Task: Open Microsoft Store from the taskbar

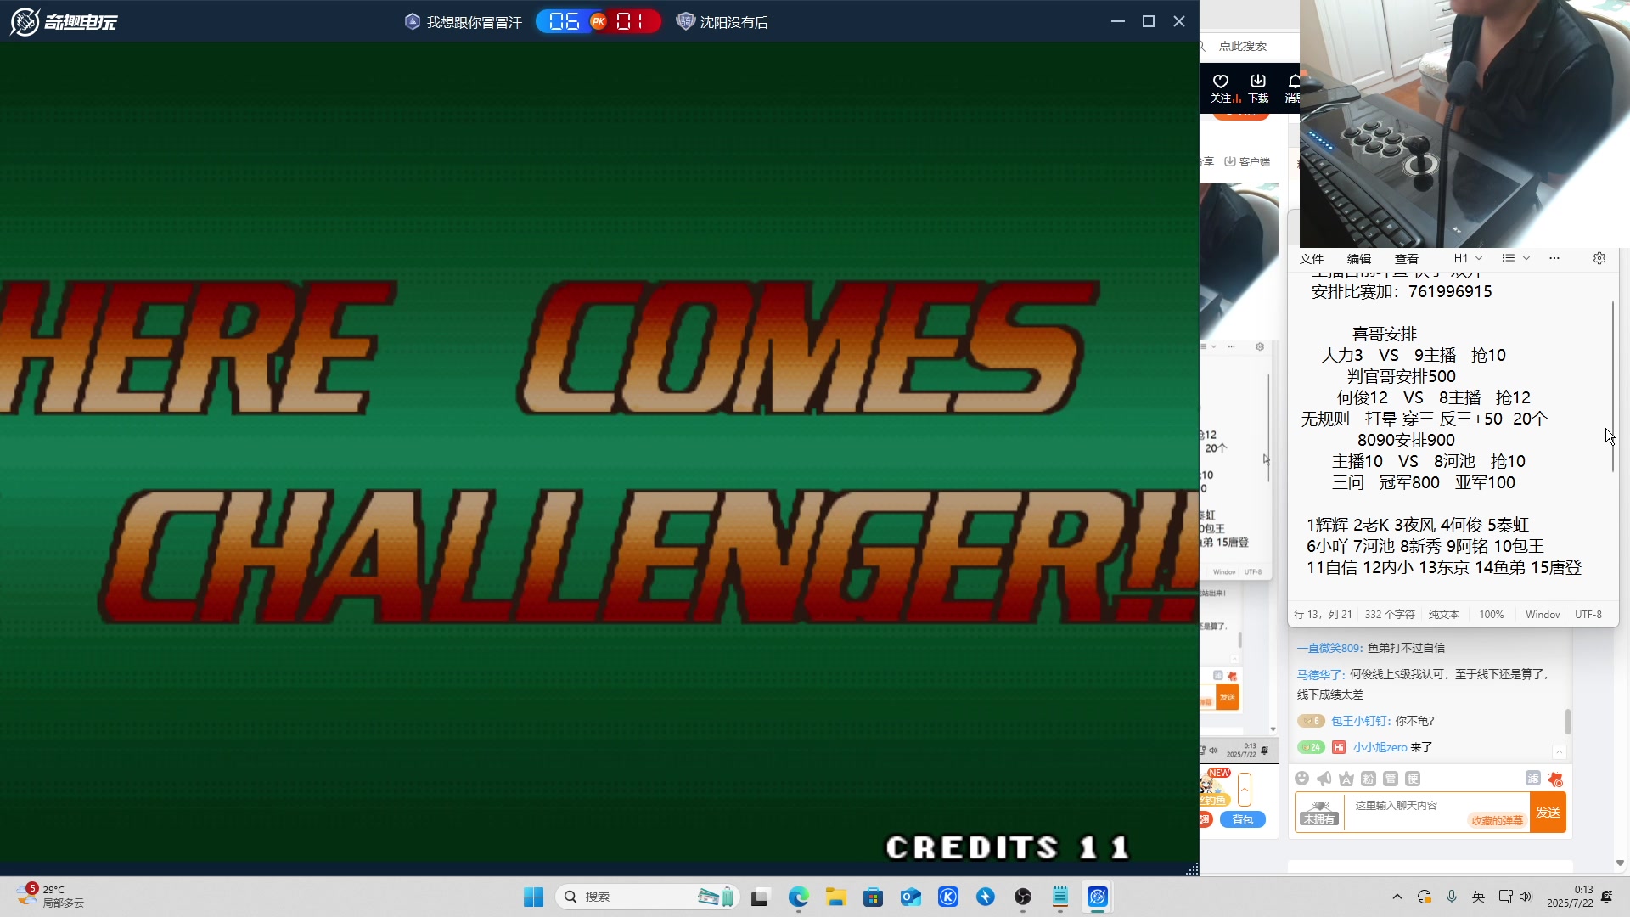Action: point(873,897)
